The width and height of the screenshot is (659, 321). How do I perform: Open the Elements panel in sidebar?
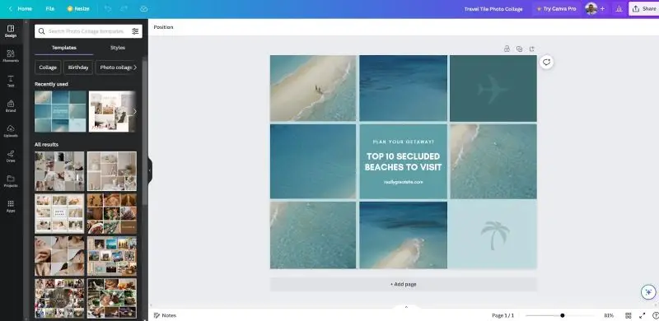pyautogui.click(x=11, y=56)
